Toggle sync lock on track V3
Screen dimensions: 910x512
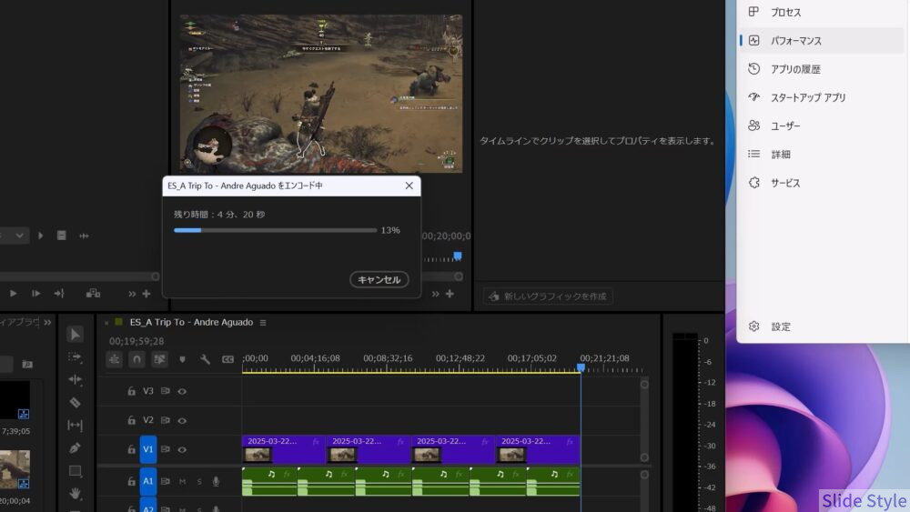pyautogui.click(x=166, y=391)
